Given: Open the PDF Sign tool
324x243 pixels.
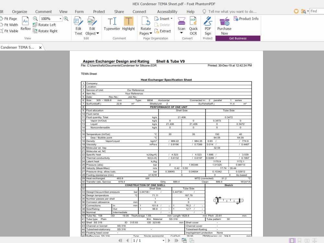Looking at the screenshot, I should click(208, 26).
